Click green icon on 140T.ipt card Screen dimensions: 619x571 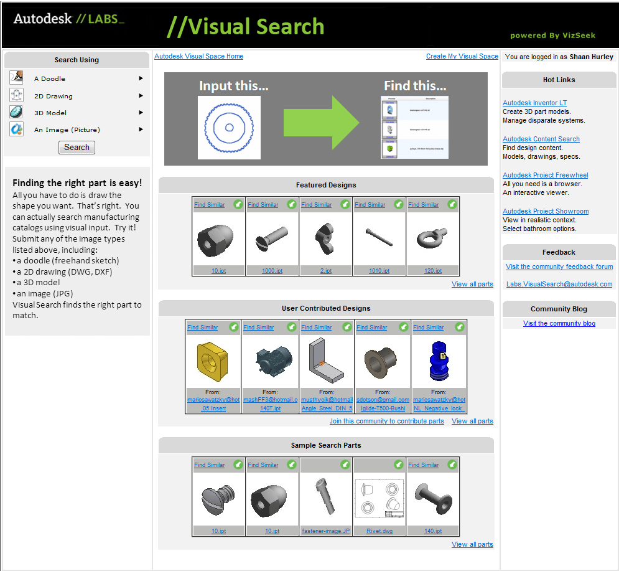292,327
